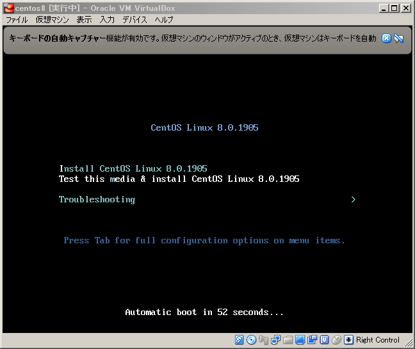Dismiss the keyboard capture notification
415x349 pixels.
pos(386,38)
